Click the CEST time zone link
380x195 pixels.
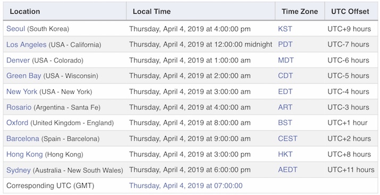288,138
